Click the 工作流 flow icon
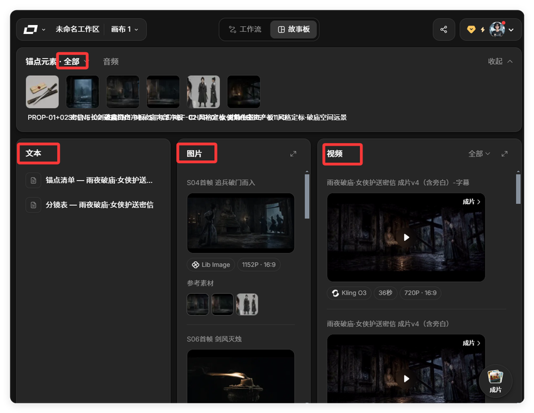This screenshot has width=534, height=413. point(232,29)
